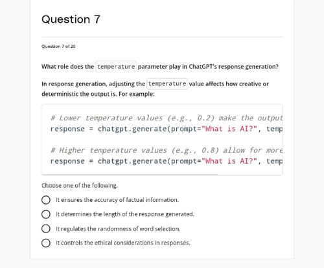Pick 'It regulates the randomness of word selection'
Screen dimensions: 324x268
point(46,229)
